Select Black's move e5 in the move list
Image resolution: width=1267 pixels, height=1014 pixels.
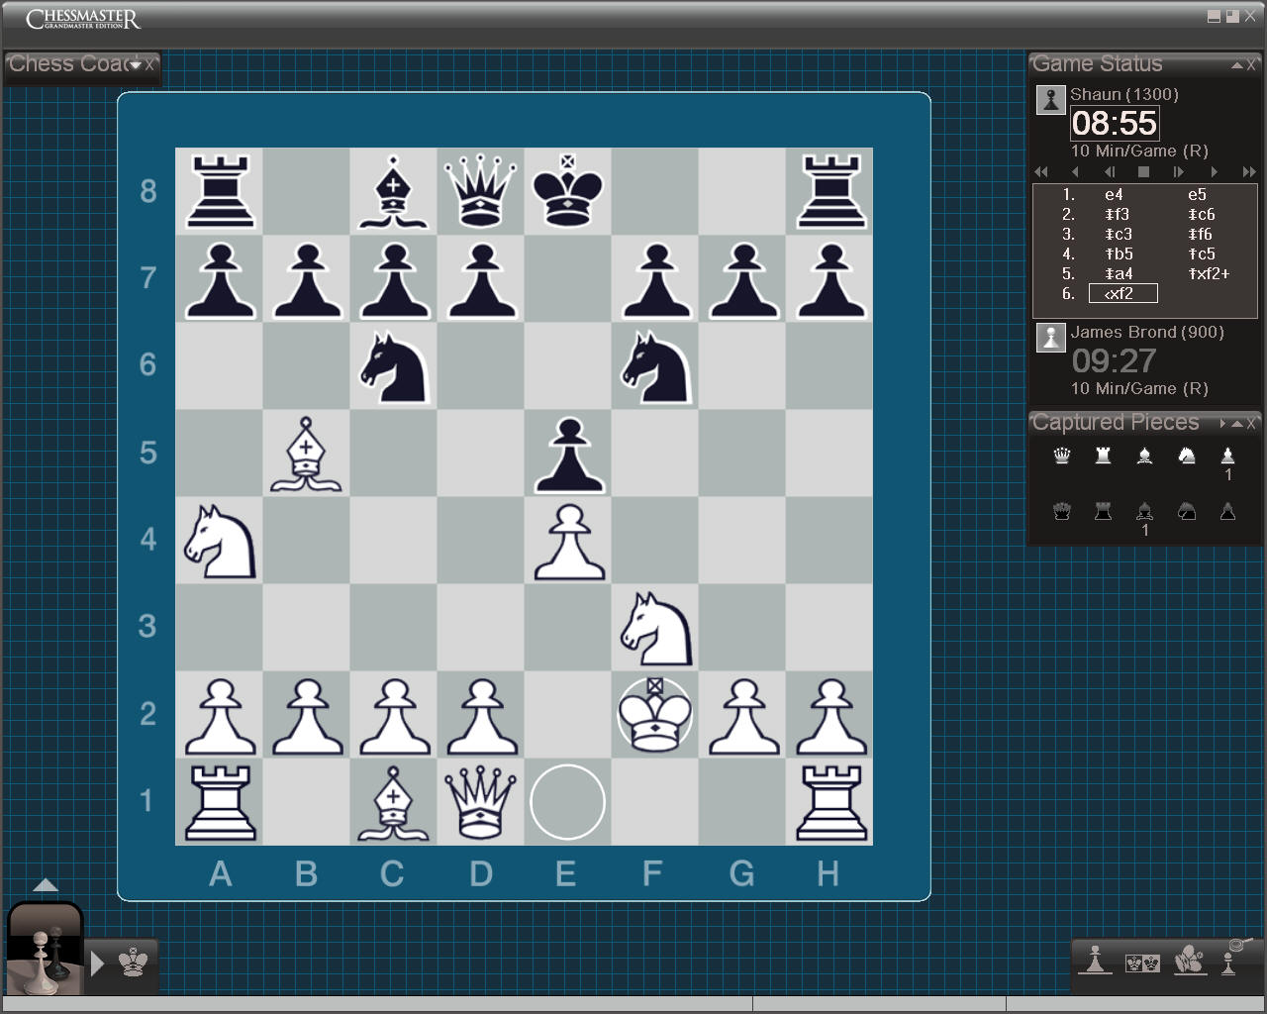1197,195
